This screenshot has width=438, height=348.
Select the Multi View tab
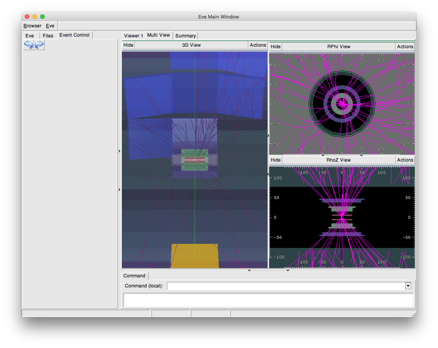[x=158, y=35]
